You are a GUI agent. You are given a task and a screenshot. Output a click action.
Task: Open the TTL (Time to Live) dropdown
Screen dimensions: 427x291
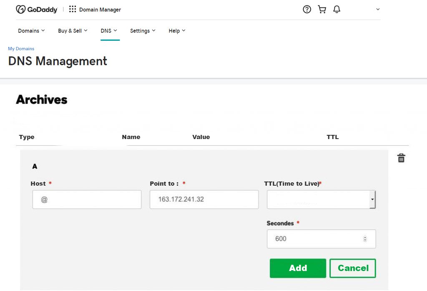(x=321, y=199)
